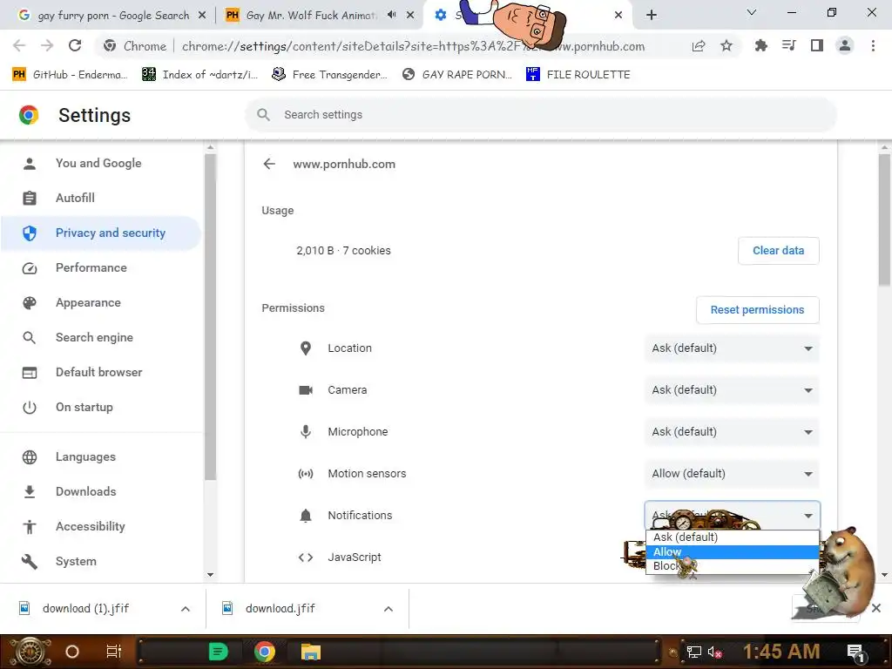Click the Camera permission icon

click(x=306, y=389)
